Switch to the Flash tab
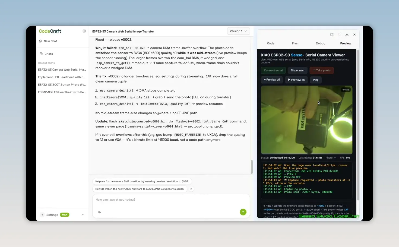 pos(296,43)
